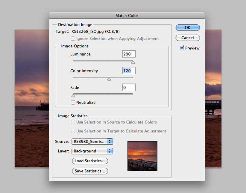This screenshot has height=193, width=246.
Task: Toggle the Preview checkbox
Action: 182,48
